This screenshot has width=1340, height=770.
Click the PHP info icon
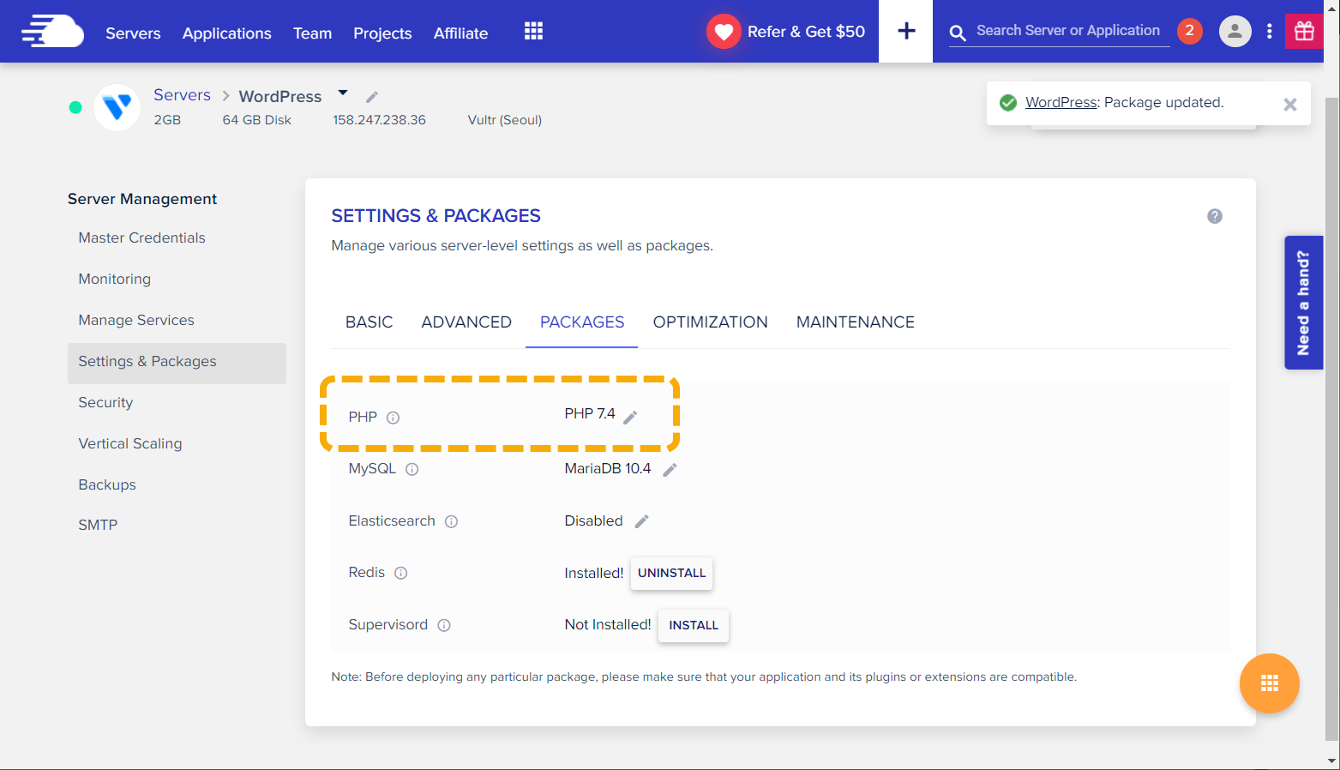tap(393, 418)
